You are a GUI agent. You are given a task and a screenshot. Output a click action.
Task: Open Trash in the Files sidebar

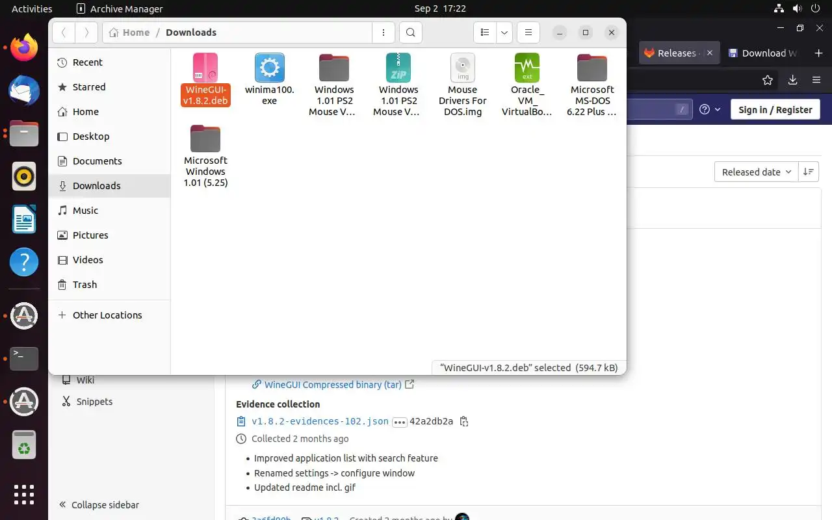click(109, 285)
